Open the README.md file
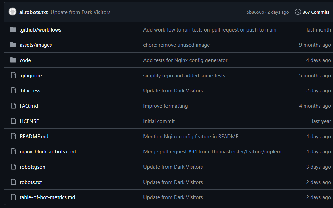 point(34,137)
